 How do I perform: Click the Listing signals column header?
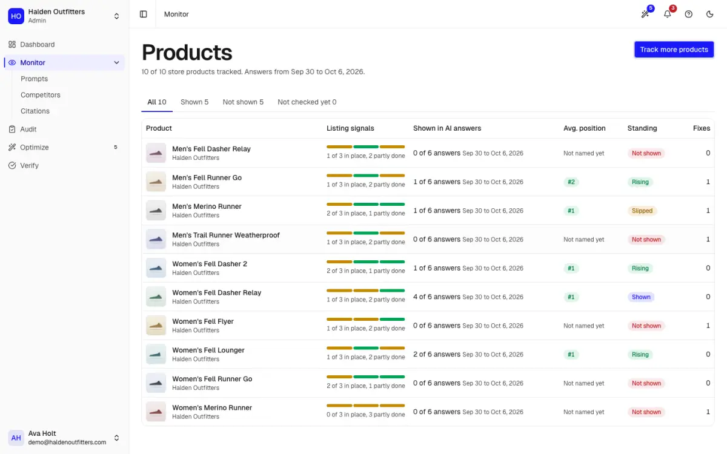coord(350,128)
